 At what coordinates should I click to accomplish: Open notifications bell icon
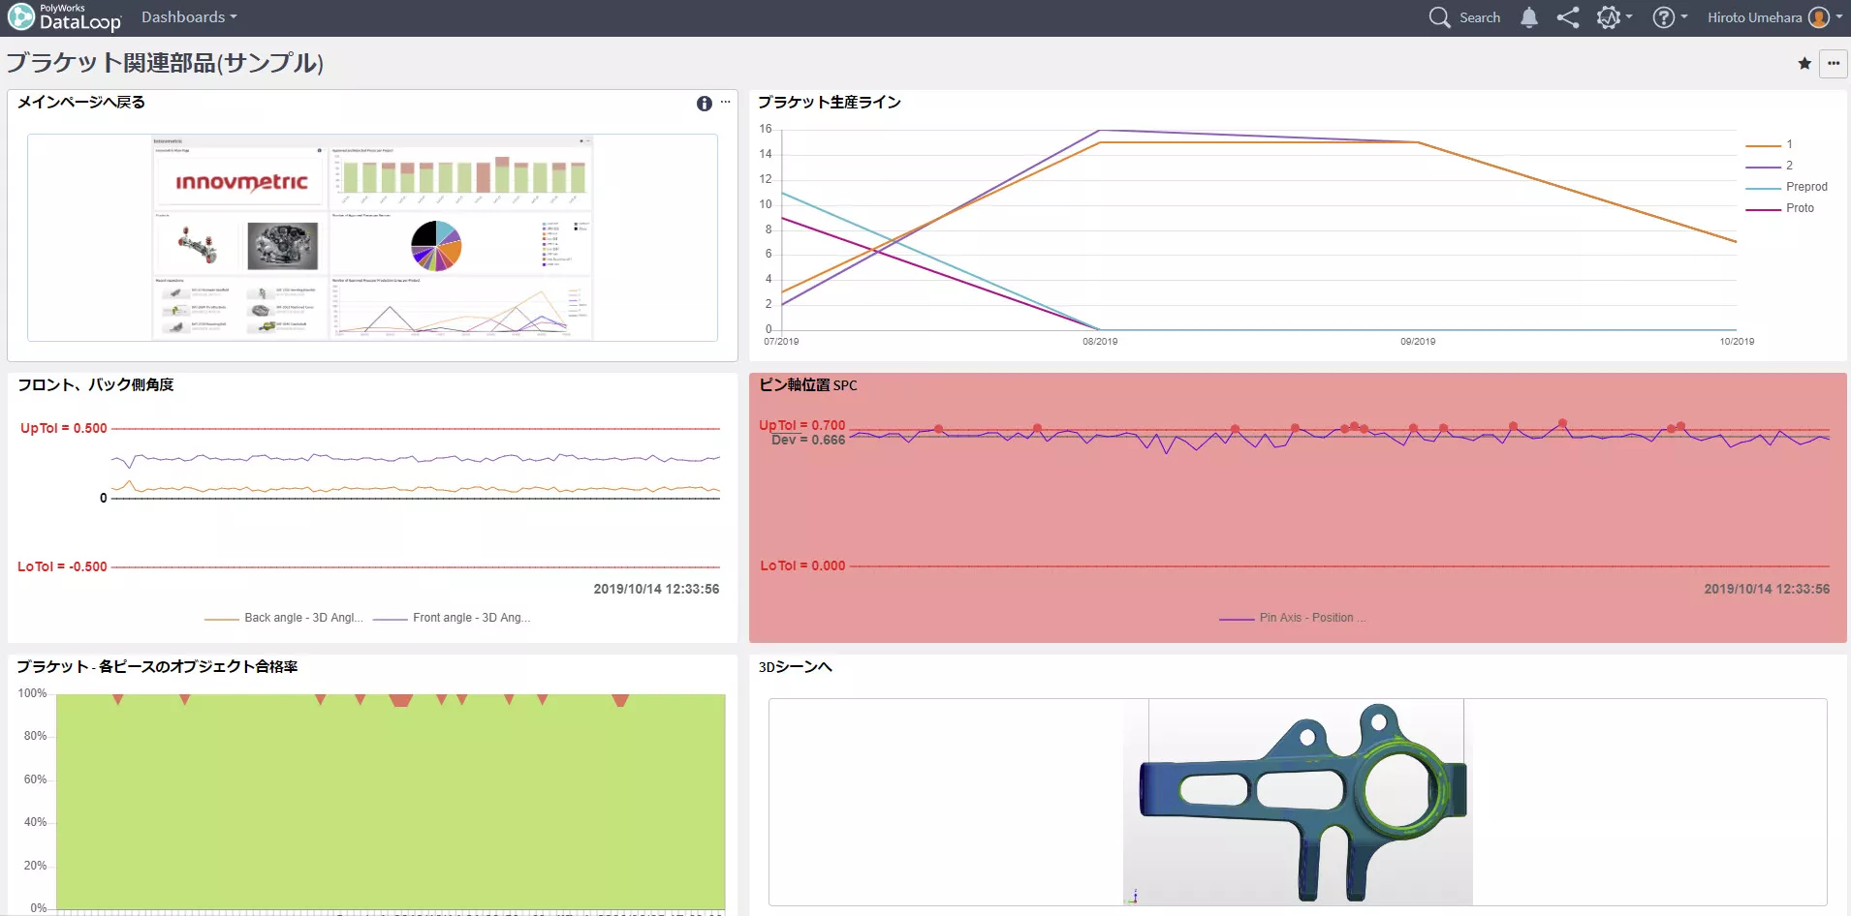point(1529,17)
